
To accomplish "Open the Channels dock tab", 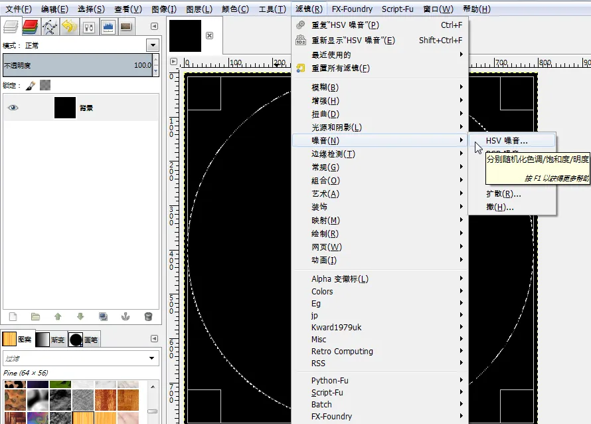I will pyautogui.click(x=30, y=27).
